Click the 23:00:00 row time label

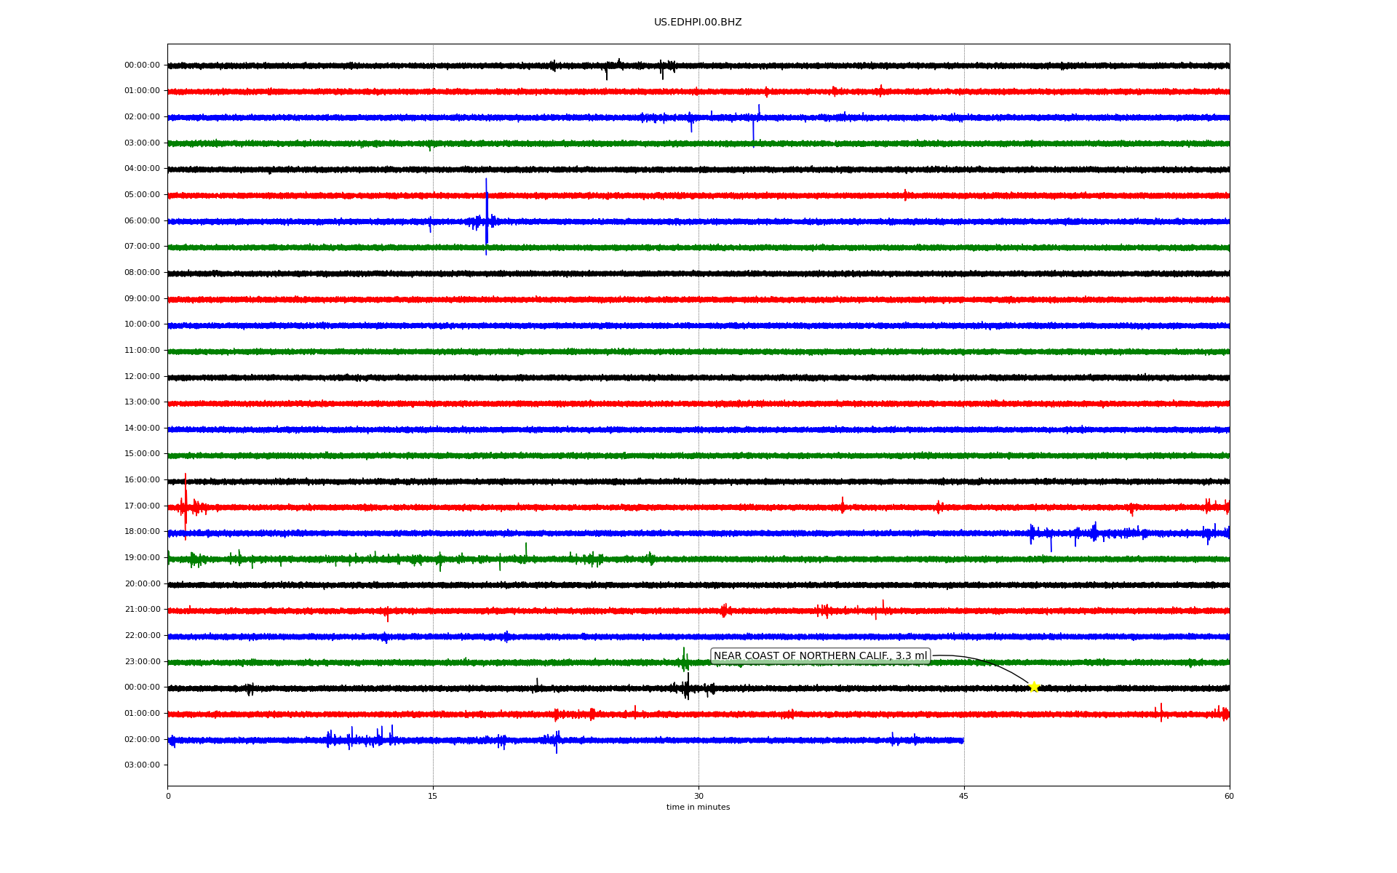click(142, 661)
